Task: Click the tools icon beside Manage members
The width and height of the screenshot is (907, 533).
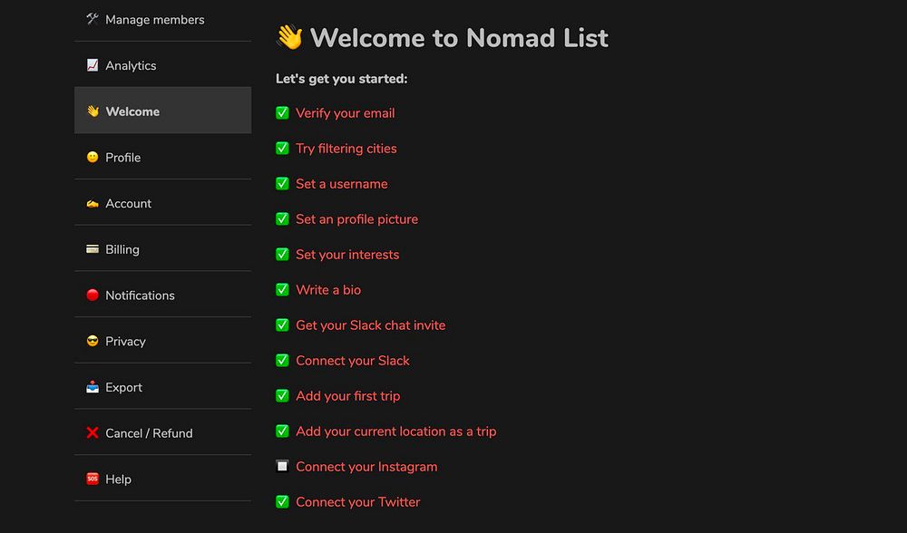Action: point(92,19)
